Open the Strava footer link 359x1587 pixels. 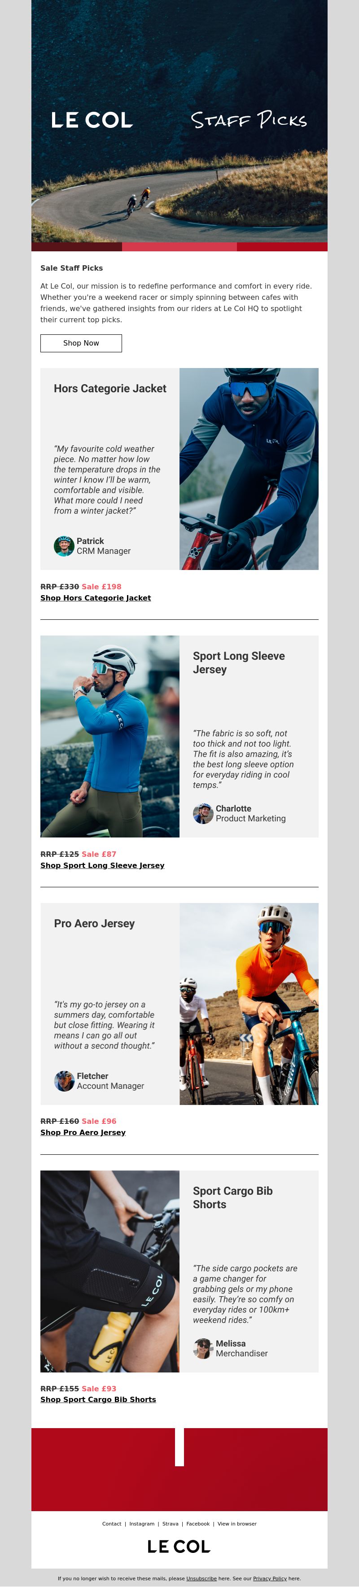tap(171, 1524)
